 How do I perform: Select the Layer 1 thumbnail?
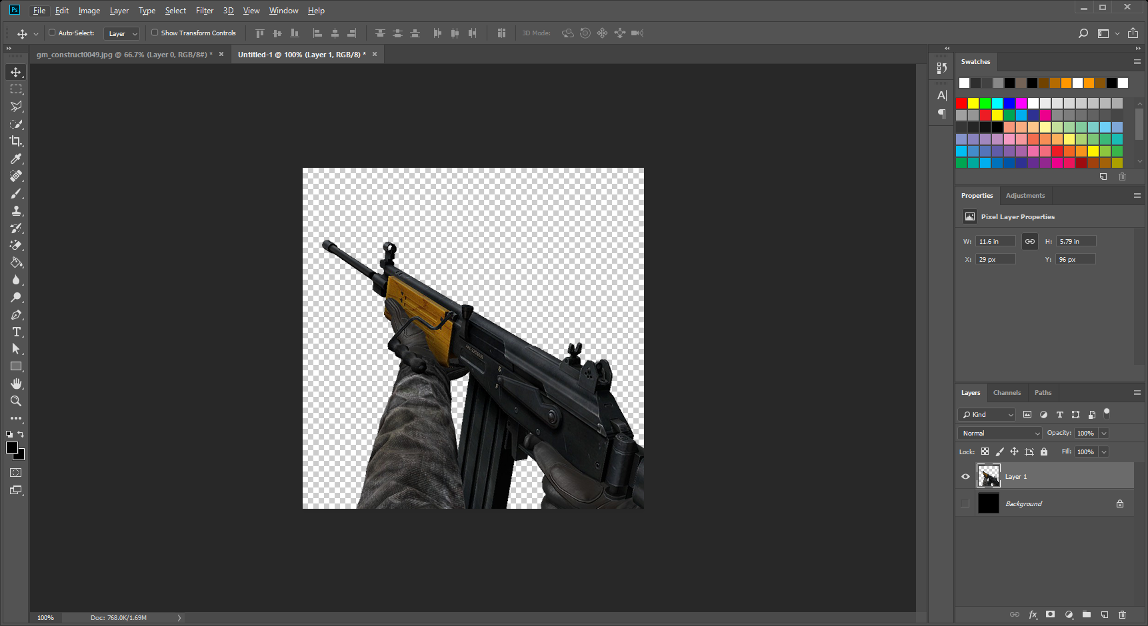tap(989, 476)
